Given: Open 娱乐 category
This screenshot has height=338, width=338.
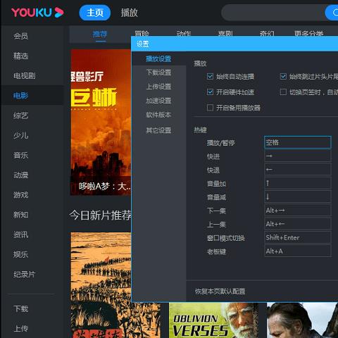Looking at the screenshot, I should 21,254.
